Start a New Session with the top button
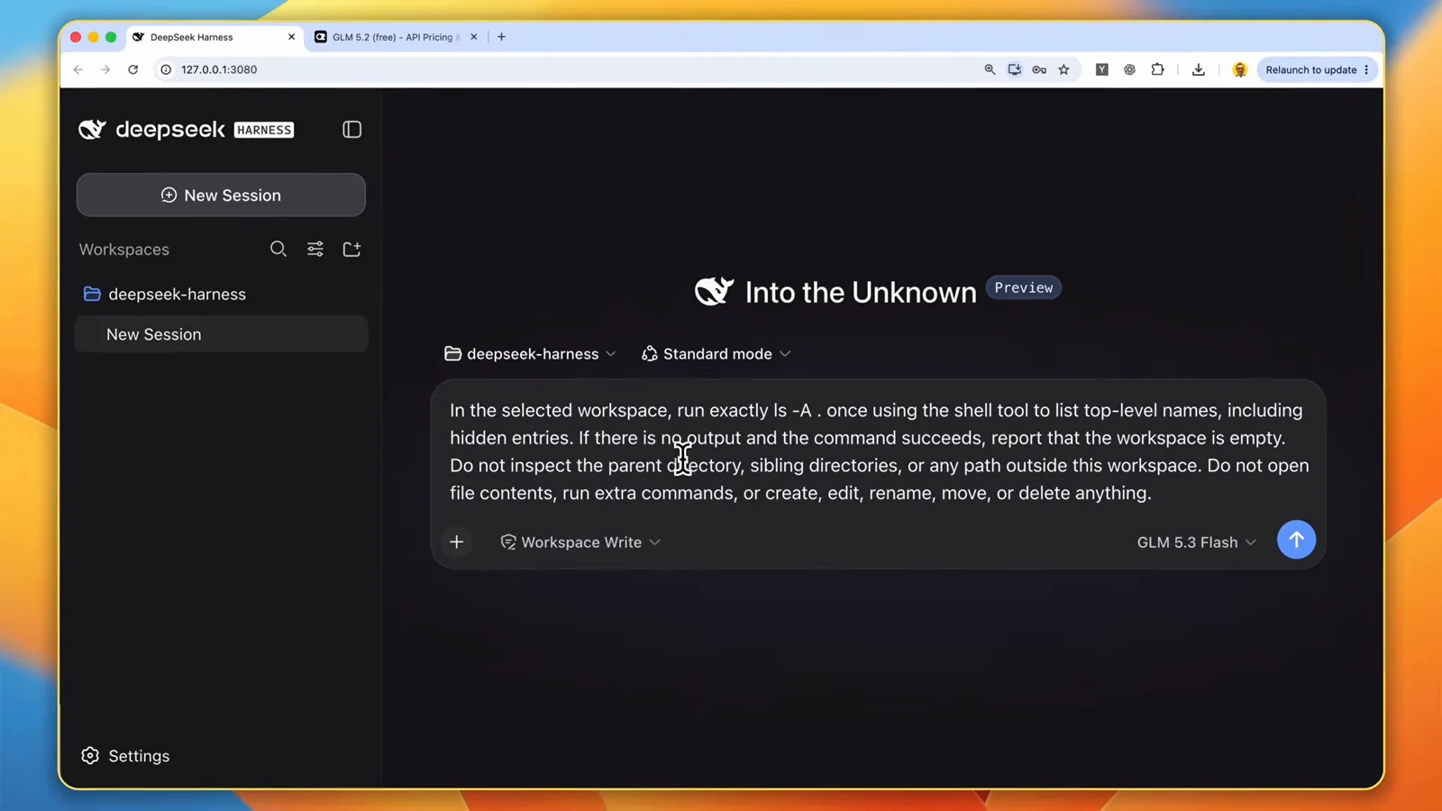This screenshot has width=1442, height=811. (x=221, y=195)
